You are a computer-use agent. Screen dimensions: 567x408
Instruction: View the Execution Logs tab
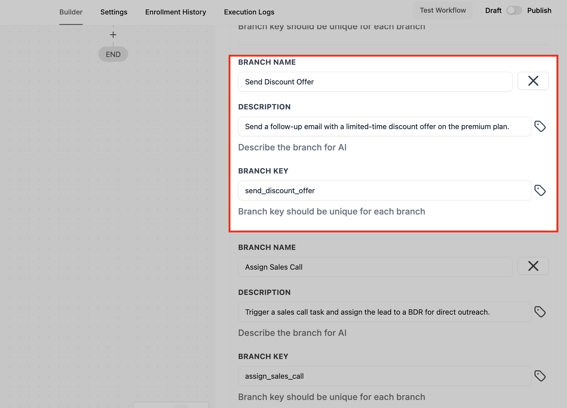(x=249, y=12)
